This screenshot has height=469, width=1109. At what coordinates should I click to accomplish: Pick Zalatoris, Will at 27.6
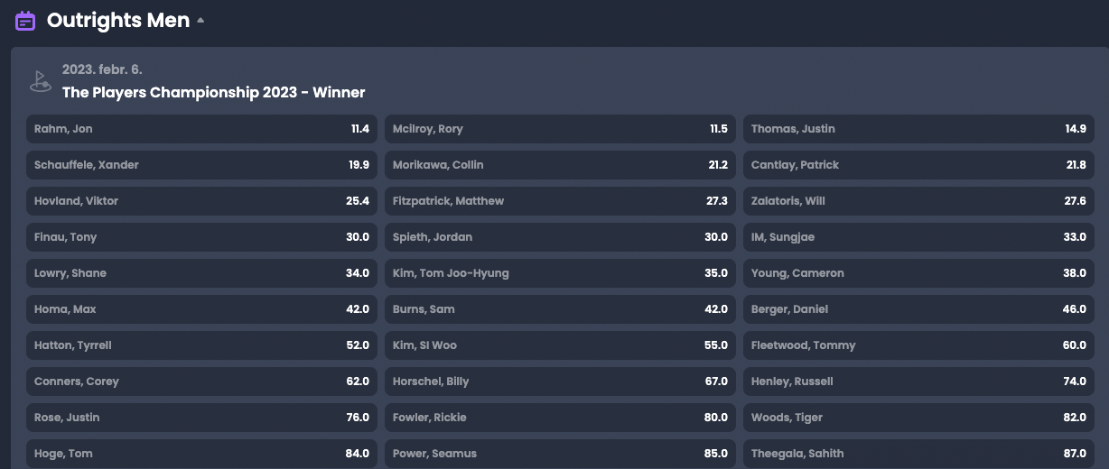click(x=918, y=201)
